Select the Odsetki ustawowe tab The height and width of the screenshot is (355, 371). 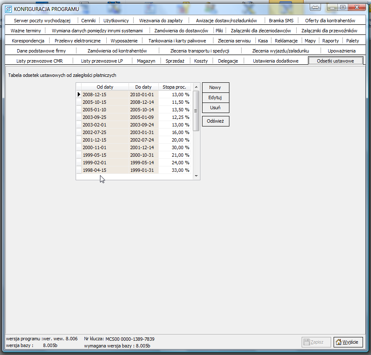point(336,61)
